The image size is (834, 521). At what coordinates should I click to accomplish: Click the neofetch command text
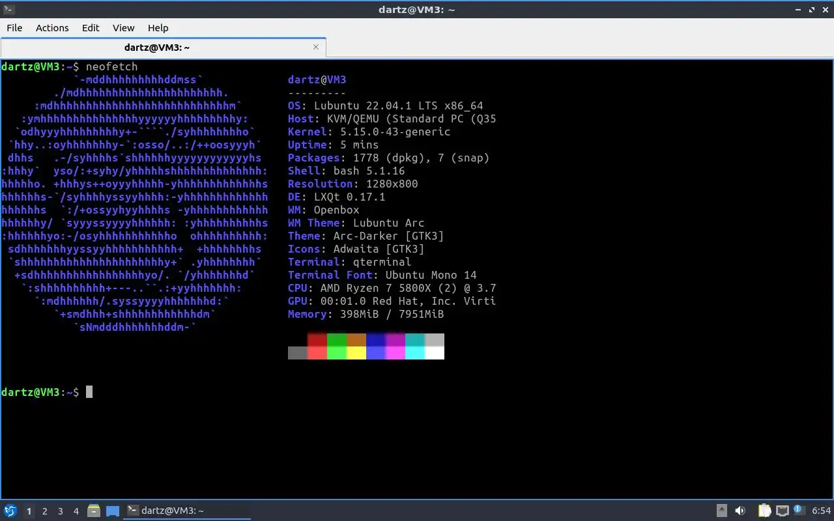pos(112,66)
